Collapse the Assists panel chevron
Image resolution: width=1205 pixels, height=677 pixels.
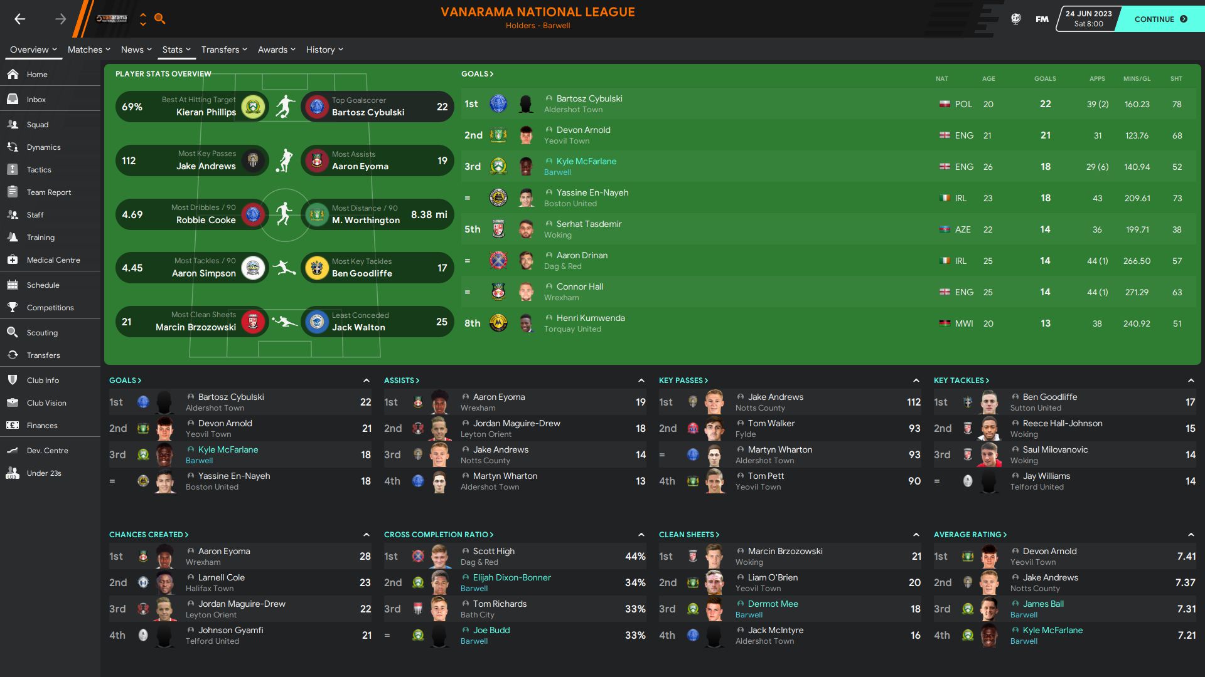[641, 380]
